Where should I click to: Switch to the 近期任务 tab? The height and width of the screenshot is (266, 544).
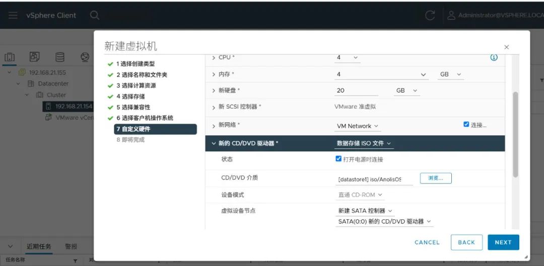[x=39, y=246]
